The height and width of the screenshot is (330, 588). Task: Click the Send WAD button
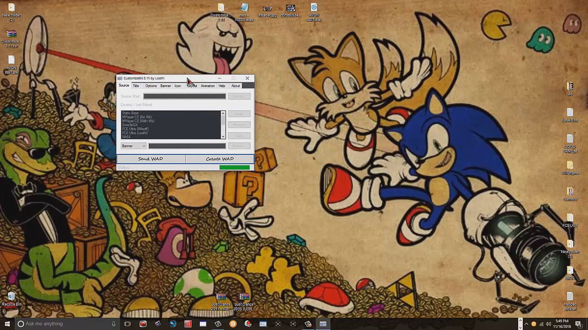point(151,159)
